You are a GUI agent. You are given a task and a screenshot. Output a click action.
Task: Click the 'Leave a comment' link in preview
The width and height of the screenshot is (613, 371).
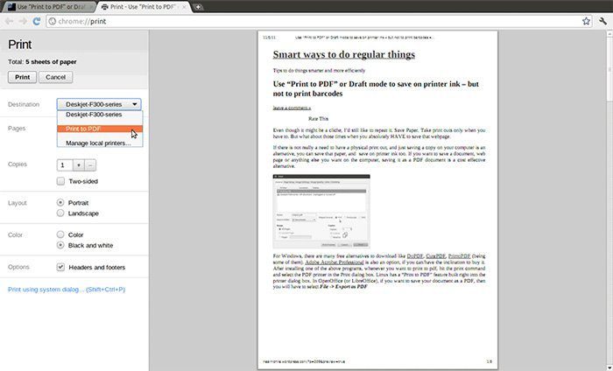tap(292, 108)
